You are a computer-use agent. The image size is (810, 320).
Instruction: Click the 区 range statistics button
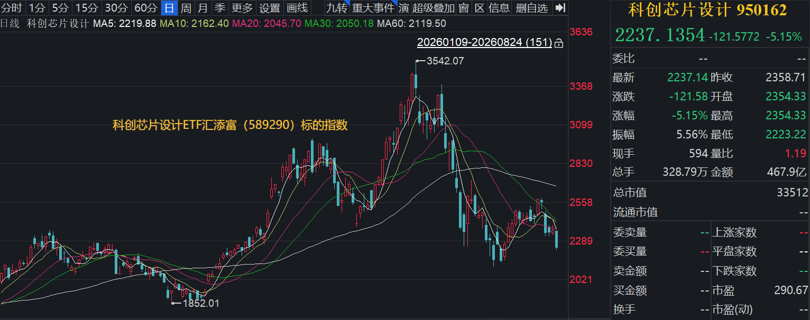pyautogui.click(x=480, y=8)
